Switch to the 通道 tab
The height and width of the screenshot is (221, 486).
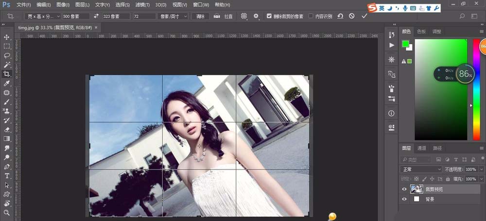pos(422,148)
